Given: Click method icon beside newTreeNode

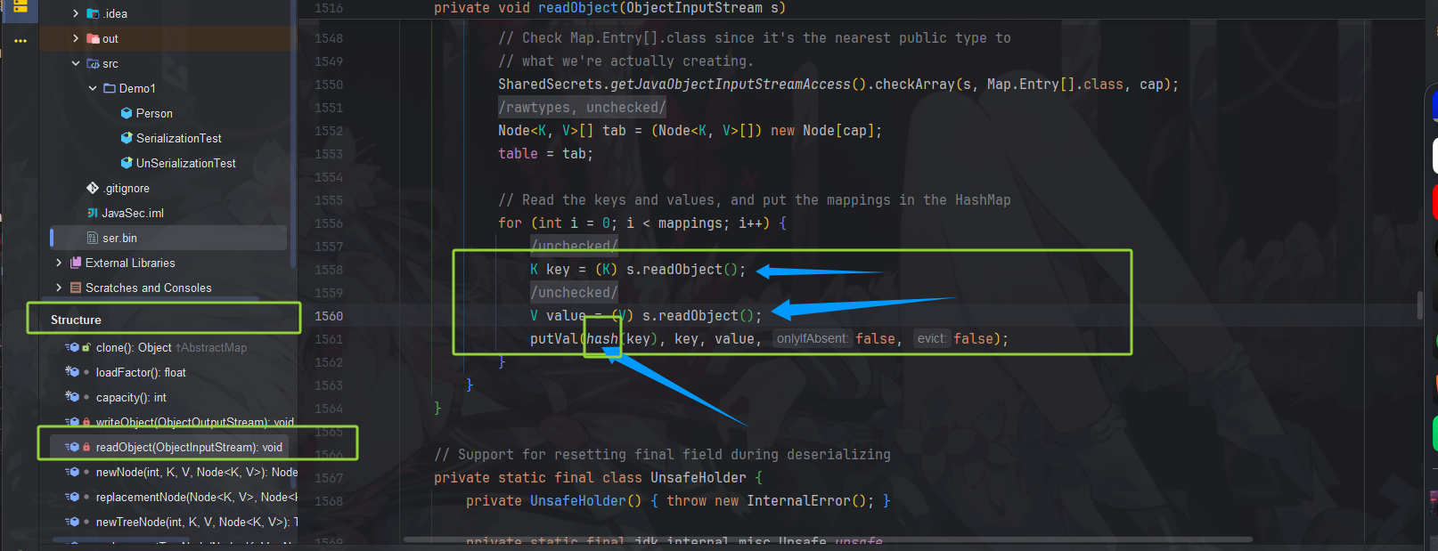Looking at the screenshot, I should tap(73, 522).
